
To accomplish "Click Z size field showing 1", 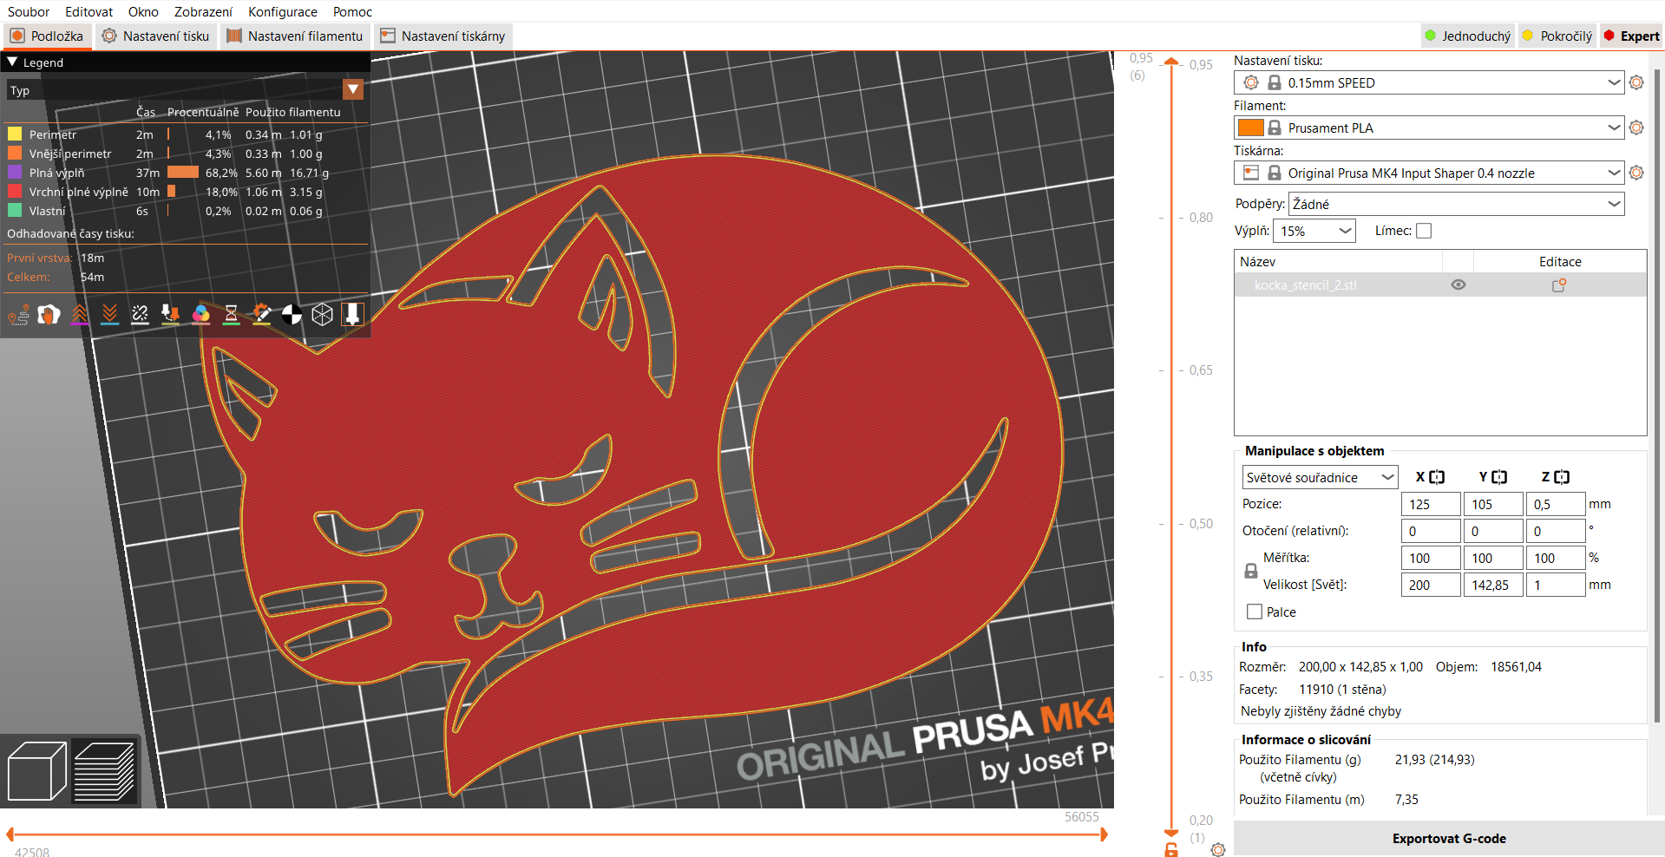I will pos(1556,585).
